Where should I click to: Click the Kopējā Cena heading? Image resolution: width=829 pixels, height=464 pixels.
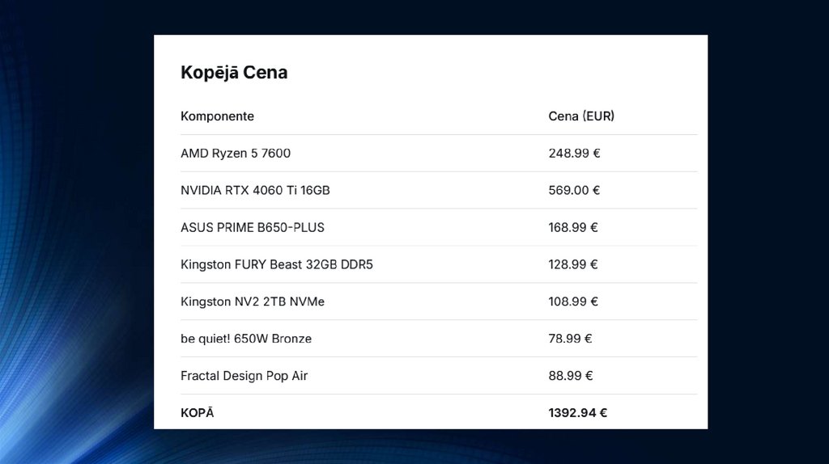pyautogui.click(x=234, y=73)
